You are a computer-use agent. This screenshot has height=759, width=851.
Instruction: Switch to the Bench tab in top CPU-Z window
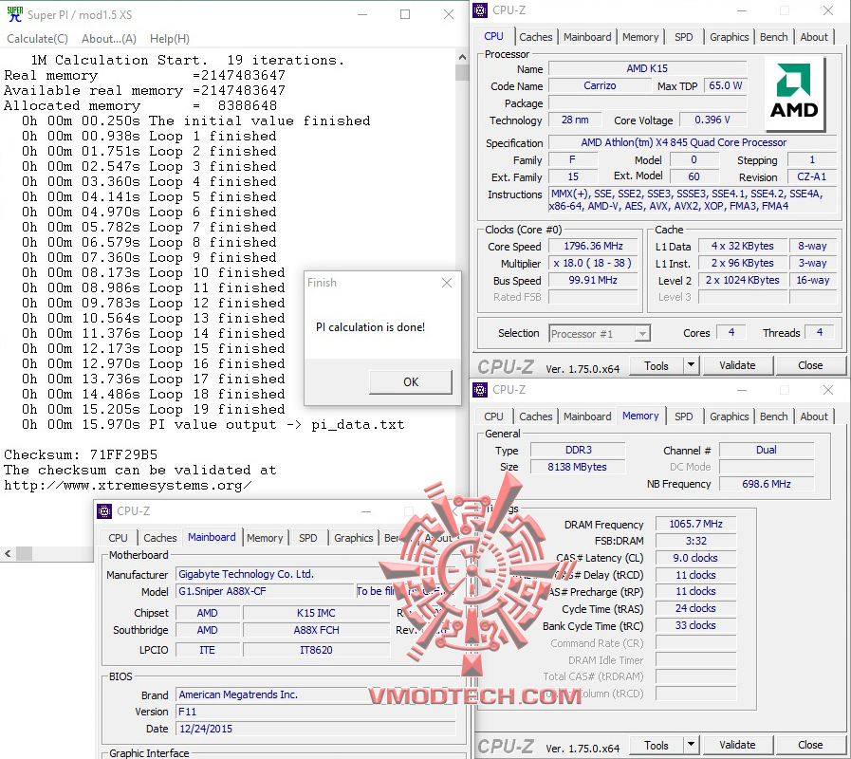773,37
